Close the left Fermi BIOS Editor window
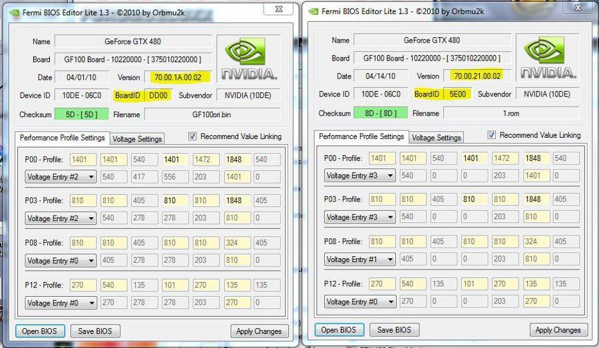 (279, 9)
